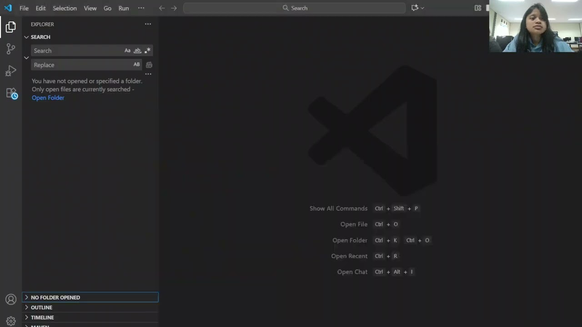
Task: Open the Explorer view in activity bar
Action: pyautogui.click(x=11, y=27)
